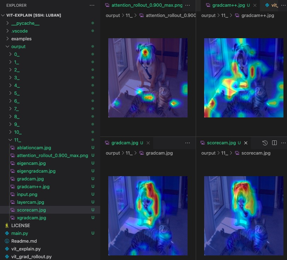Open More Actions menu of scorecam editor group
The height and width of the screenshot is (260, 287).
(x=283, y=143)
